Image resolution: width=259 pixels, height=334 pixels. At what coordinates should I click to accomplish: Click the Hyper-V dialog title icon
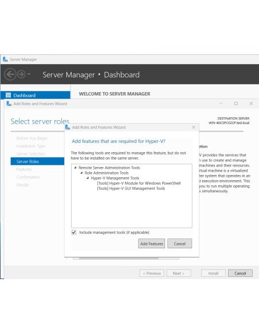[68, 127]
